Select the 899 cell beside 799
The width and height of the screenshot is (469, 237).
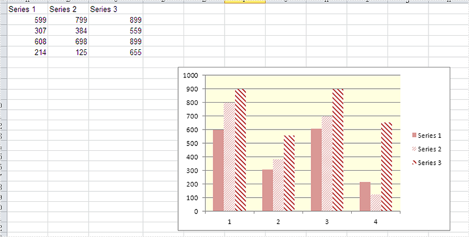[115, 20]
